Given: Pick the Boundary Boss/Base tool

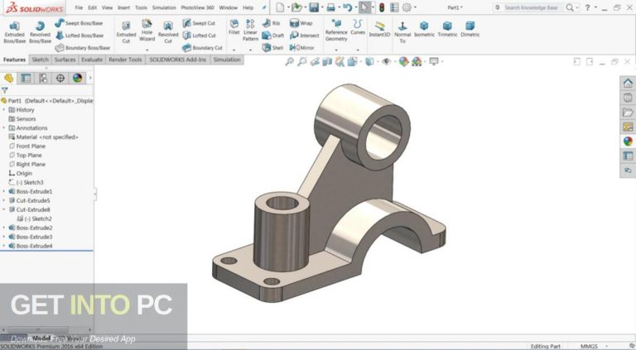Looking at the screenshot, I should click(x=82, y=48).
